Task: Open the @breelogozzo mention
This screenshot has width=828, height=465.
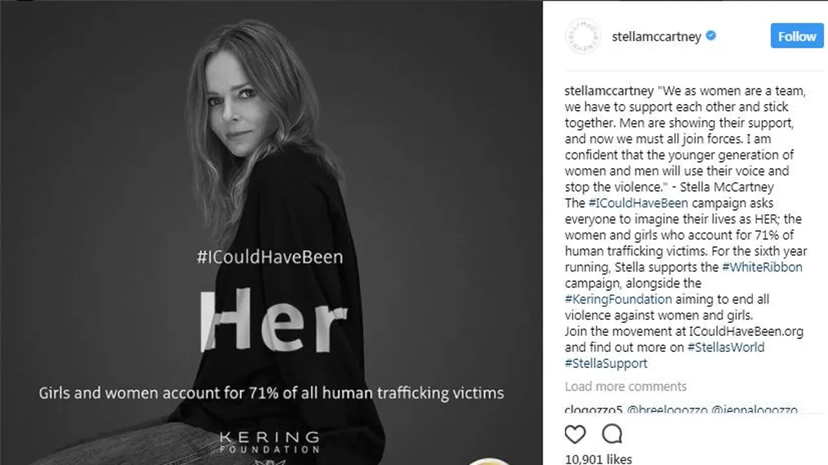Action: (666, 410)
